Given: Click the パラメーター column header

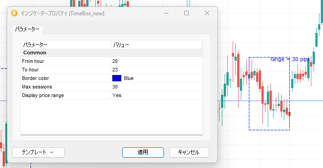Looking at the screenshot, I should pyautogui.click(x=66, y=44).
